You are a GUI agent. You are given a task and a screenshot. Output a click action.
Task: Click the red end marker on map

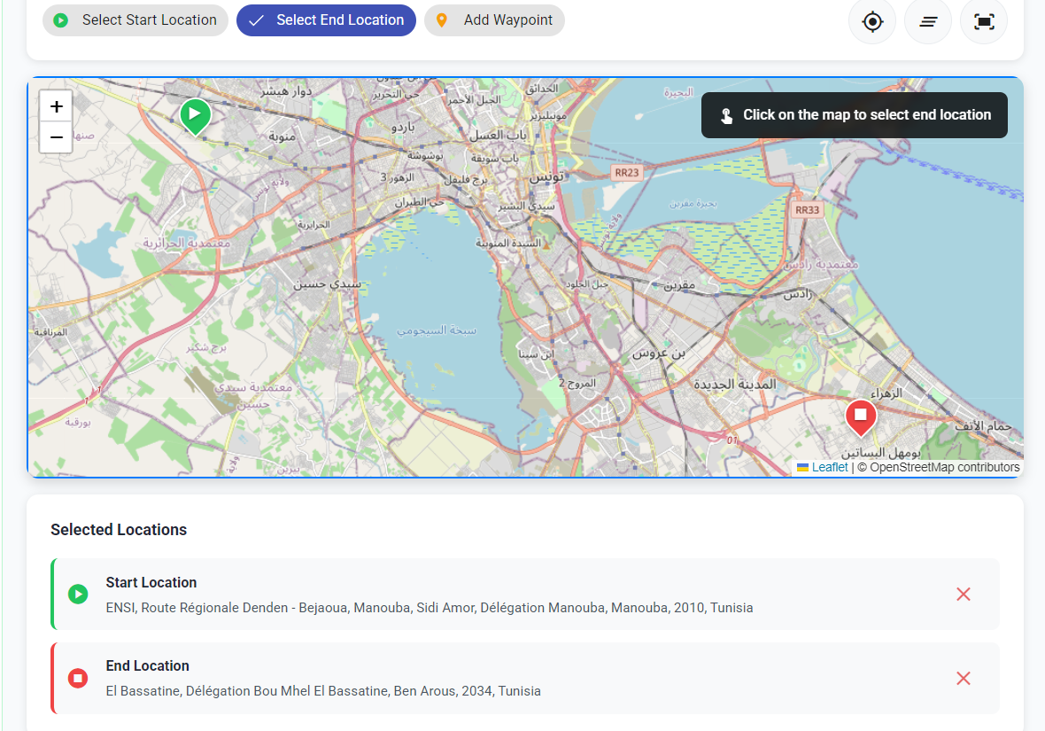pyautogui.click(x=860, y=416)
